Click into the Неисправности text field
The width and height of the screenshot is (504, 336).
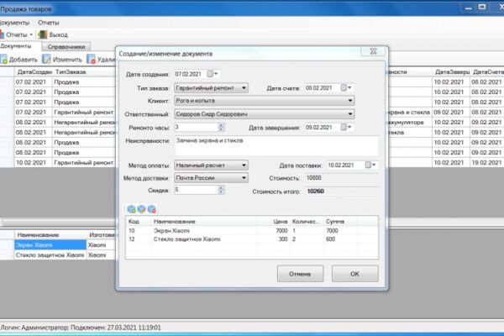click(x=276, y=146)
